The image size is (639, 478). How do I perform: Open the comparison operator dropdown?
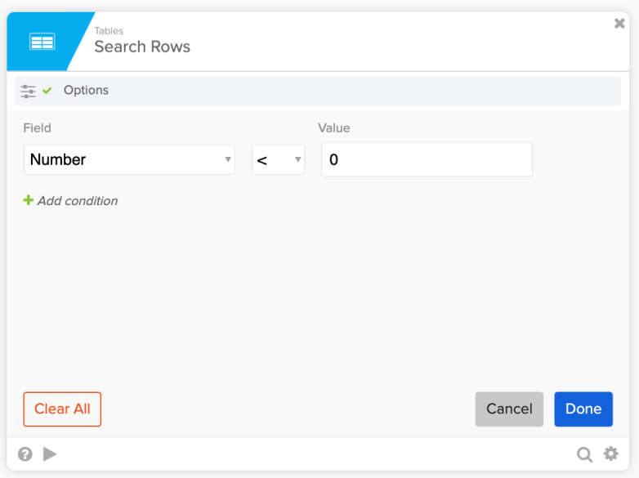pos(278,160)
